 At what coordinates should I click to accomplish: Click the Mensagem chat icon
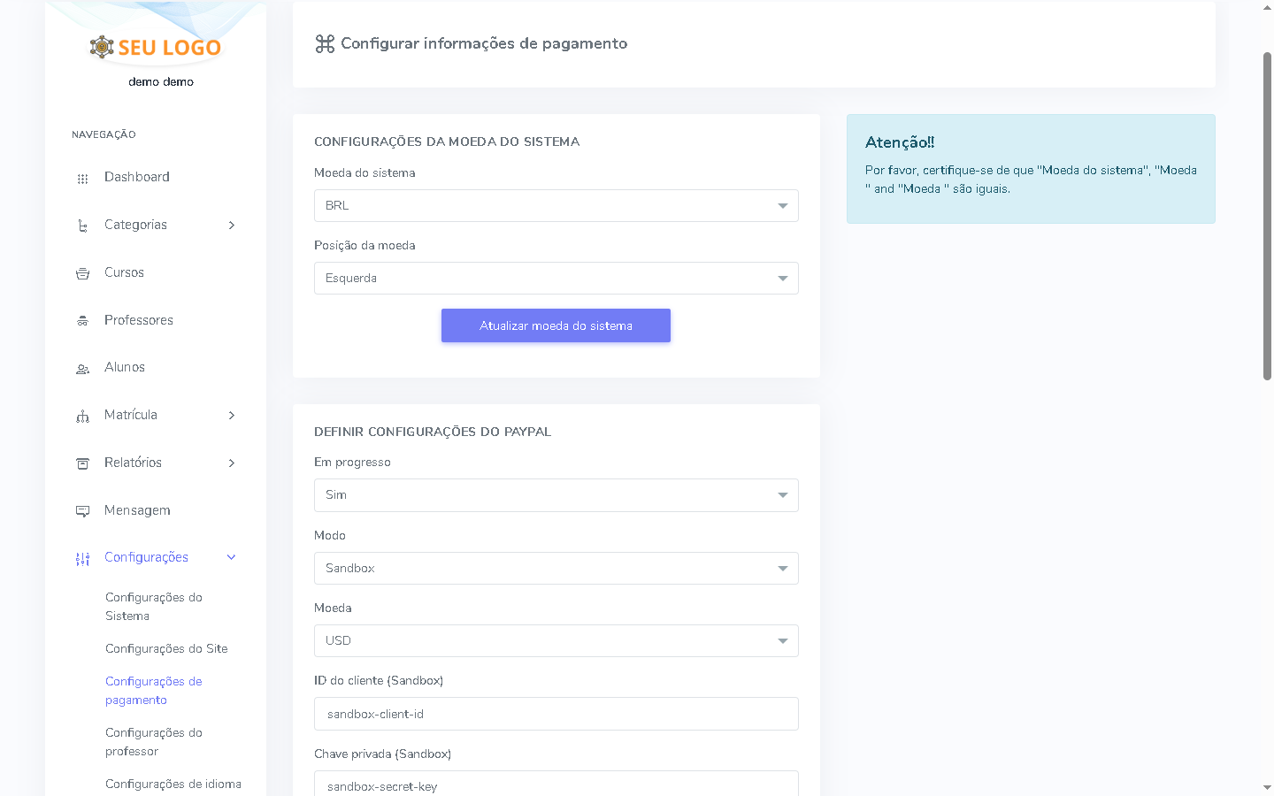tap(82, 511)
